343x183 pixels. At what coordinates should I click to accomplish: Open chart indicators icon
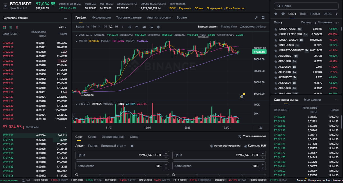point(137,27)
